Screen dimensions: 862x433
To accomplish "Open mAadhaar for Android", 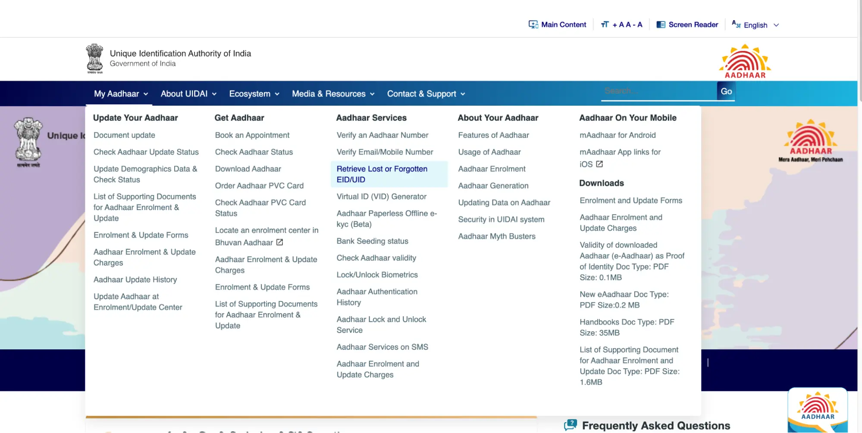I will pyautogui.click(x=618, y=135).
